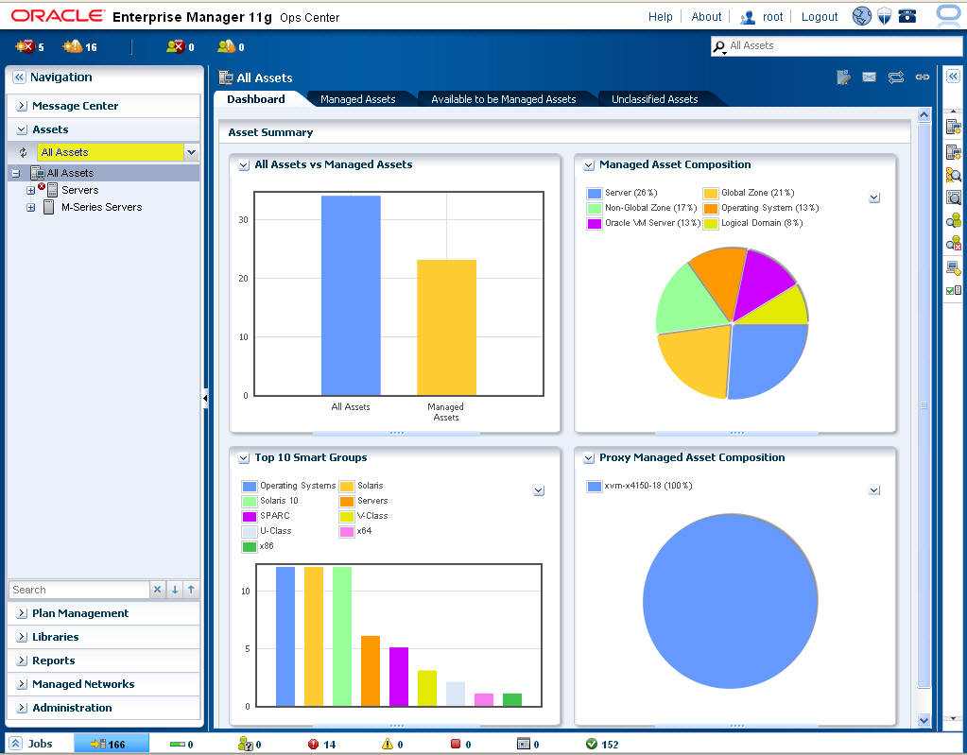Image resolution: width=967 pixels, height=755 pixels.
Task: Click the scheduled jobs calendar icon
Action: pos(523,744)
